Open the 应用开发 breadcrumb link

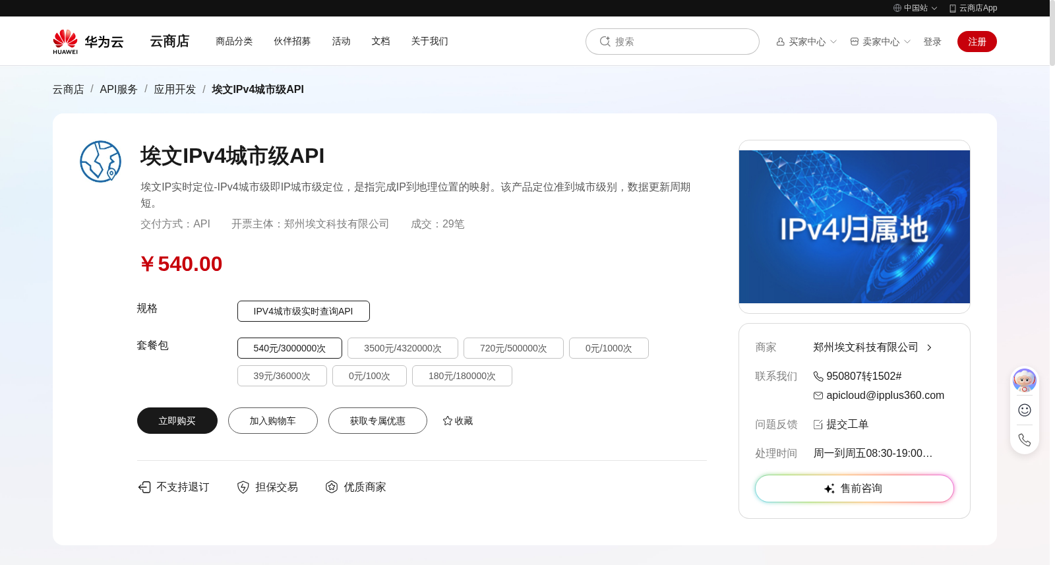click(175, 89)
